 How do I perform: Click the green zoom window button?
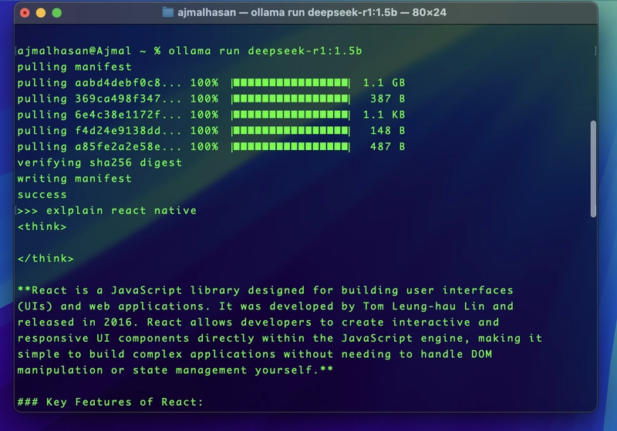click(x=57, y=13)
